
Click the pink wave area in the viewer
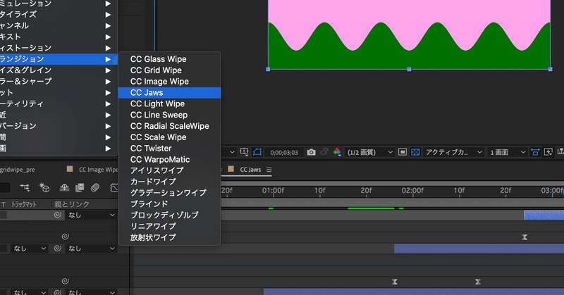click(x=409, y=14)
